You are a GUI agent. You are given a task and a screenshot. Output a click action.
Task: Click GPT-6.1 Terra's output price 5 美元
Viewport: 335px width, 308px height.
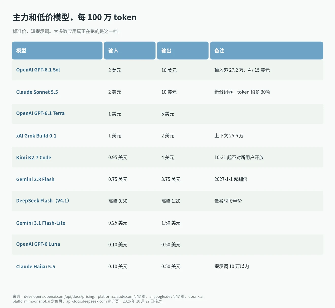pyautogui.click(x=168, y=114)
